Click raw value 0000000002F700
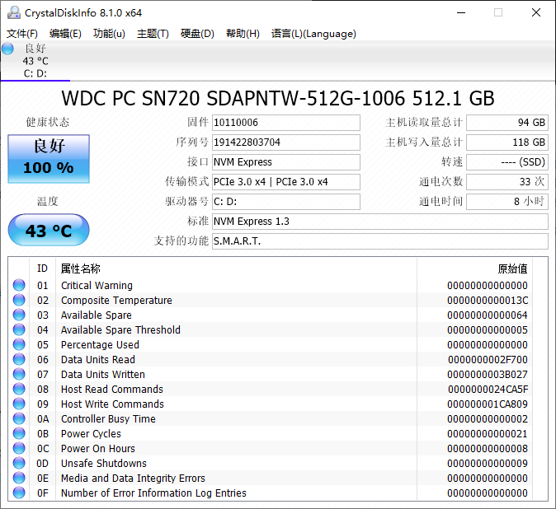Viewport: 556px width, 509px height. pos(488,360)
